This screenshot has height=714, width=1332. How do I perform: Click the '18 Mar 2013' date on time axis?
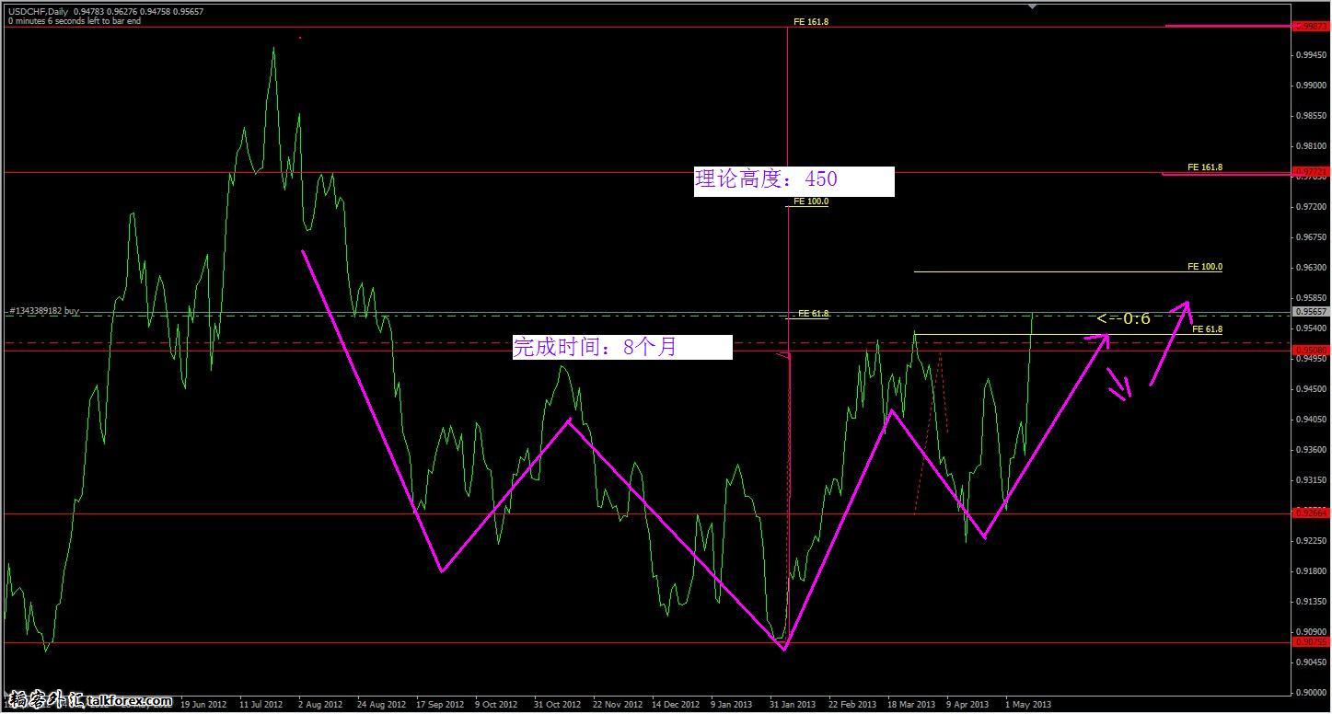[911, 705]
